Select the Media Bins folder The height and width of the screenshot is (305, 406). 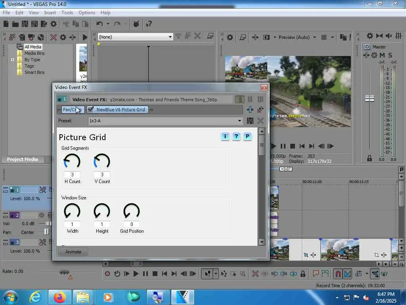(34, 53)
